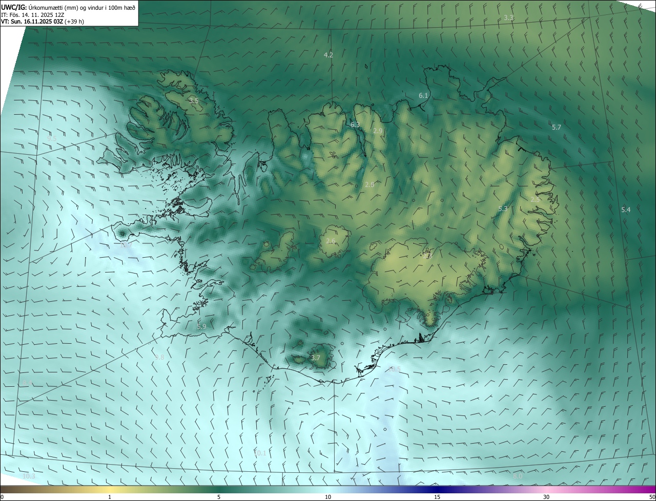Click the 4.2 value label on the map

329,55
